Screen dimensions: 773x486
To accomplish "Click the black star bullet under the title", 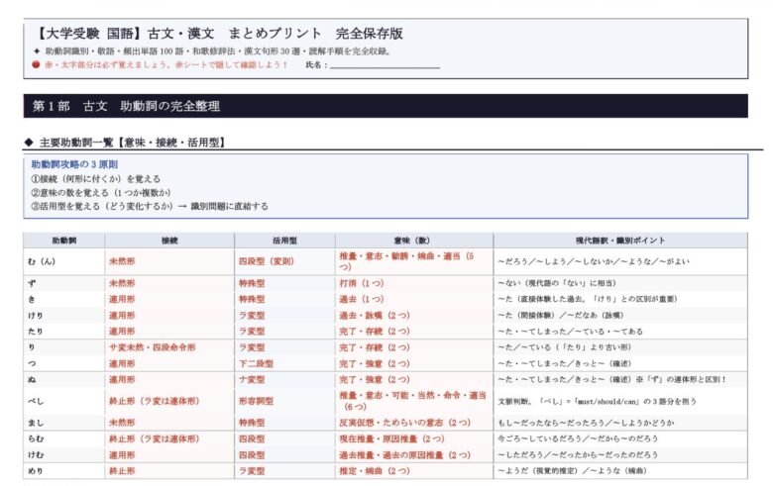I will click(x=37, y=51).
